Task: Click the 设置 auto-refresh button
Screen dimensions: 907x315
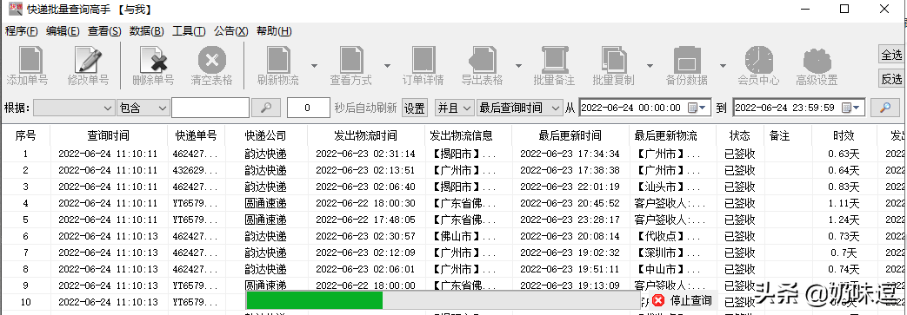Action: (x=414, y=108)
